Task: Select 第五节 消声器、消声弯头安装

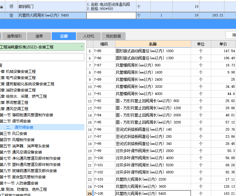Action: tap(25, 146)
